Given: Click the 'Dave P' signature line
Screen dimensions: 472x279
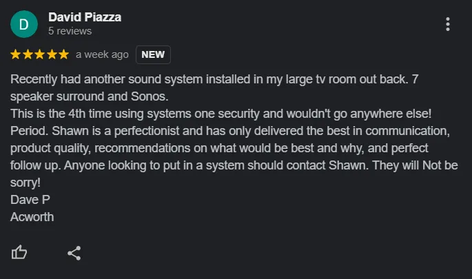Looking at the screenshot, I should point(30,200).
